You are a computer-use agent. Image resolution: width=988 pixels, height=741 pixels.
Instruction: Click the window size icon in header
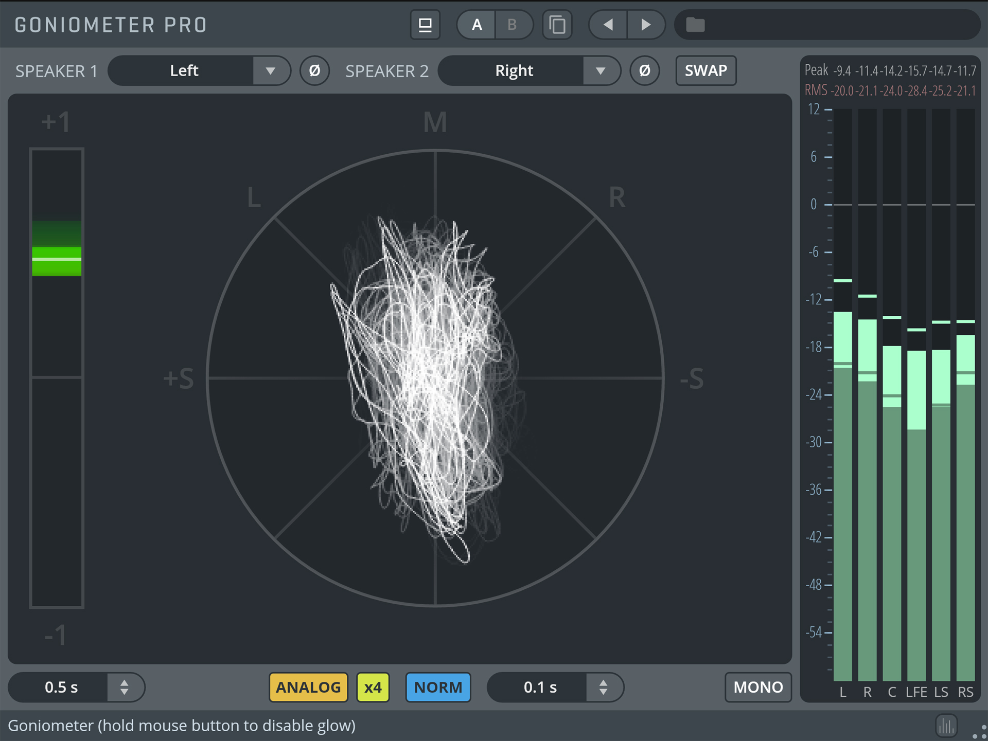tap(425, 25)
